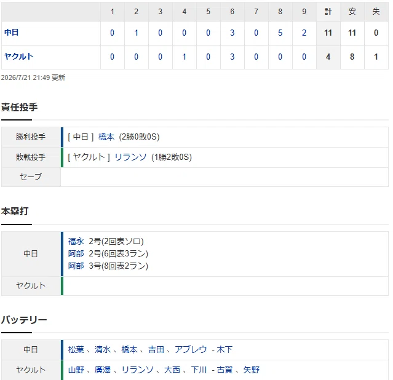The width and height of the screenshot is (393, 380).
Task: Open 松葉 in the 中日 battery list
Action: (76, 349)
